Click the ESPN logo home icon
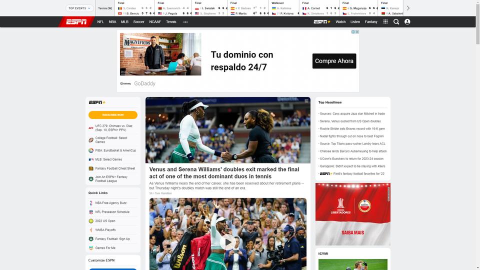480x270 pixels. (x=76, y=21)
